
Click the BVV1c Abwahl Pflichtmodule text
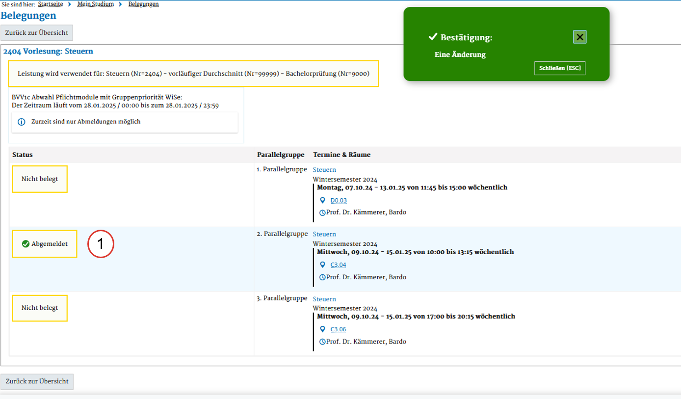tap(97, 98)
